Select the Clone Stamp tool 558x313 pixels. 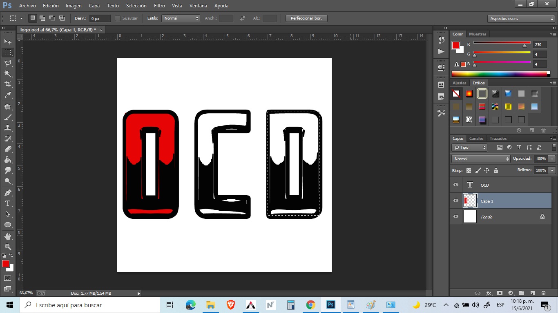pos(8,128)
